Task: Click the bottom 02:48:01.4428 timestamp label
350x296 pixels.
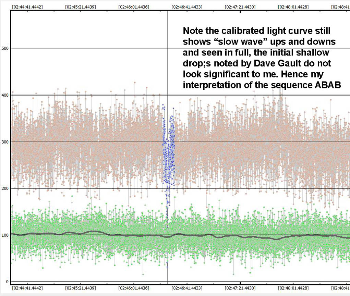Action: 293,288
